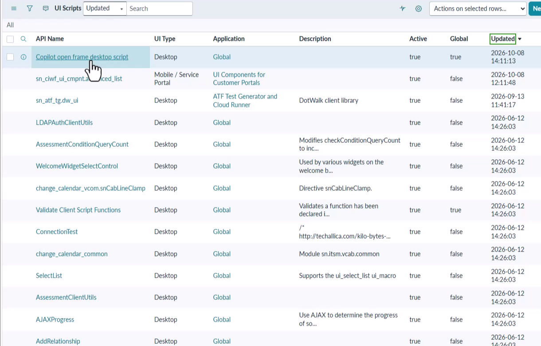
Task: Check the Copilot open frame row checkbox
Action: pos(10,57)
